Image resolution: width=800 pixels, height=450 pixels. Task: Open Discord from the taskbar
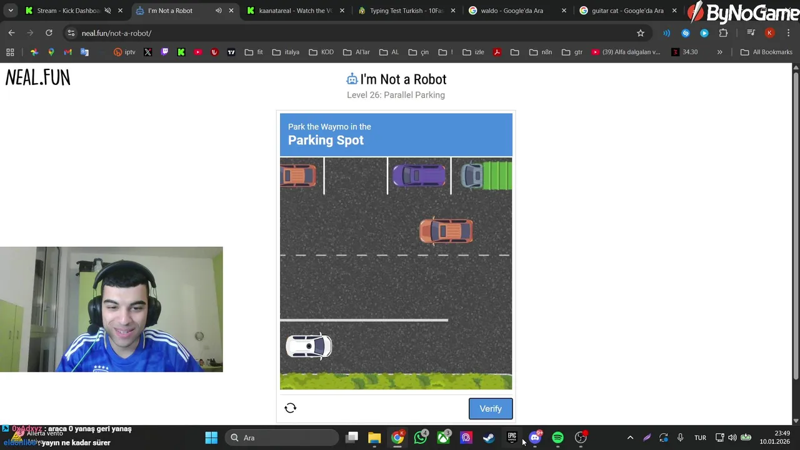tap(535, 437)
